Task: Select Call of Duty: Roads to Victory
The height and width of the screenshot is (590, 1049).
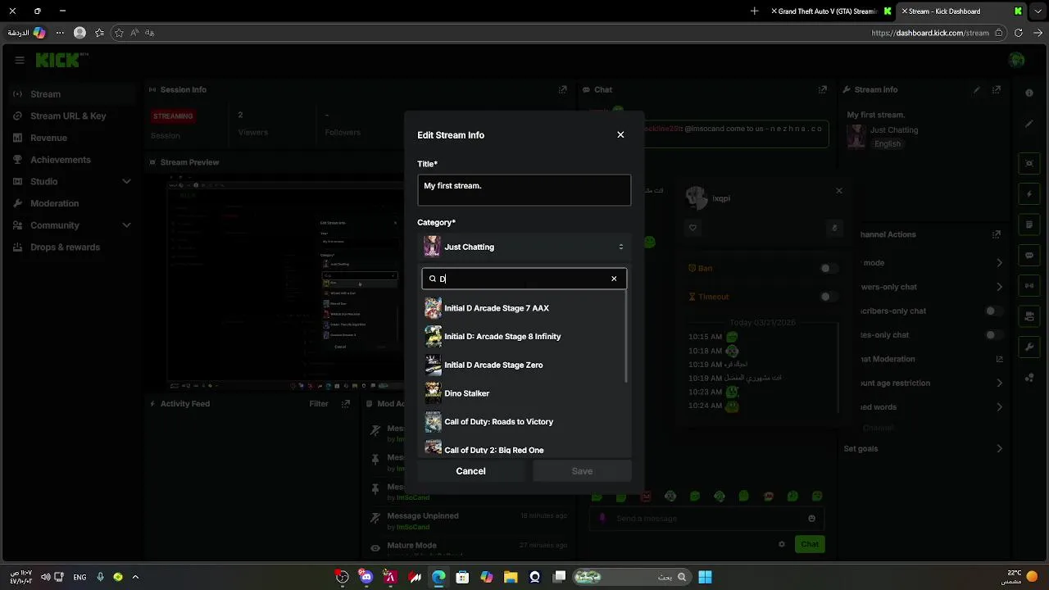Action: [524, 422]
